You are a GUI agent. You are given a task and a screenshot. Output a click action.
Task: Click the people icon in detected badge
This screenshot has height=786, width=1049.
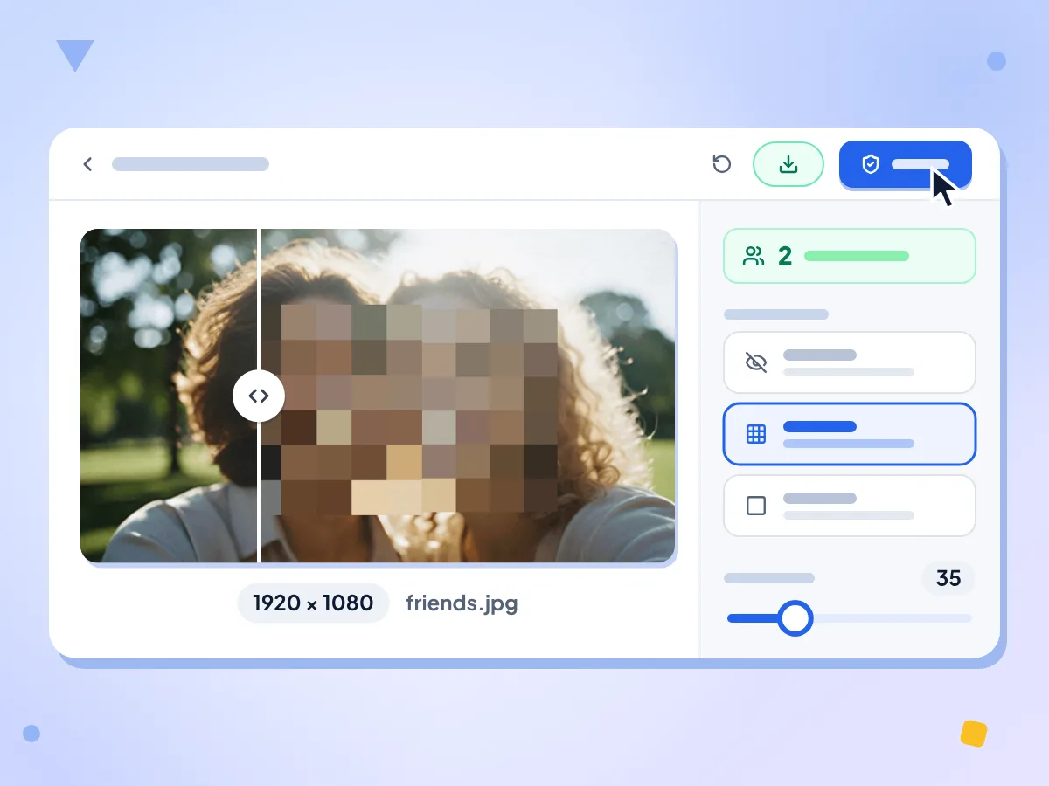coord(754,256)
